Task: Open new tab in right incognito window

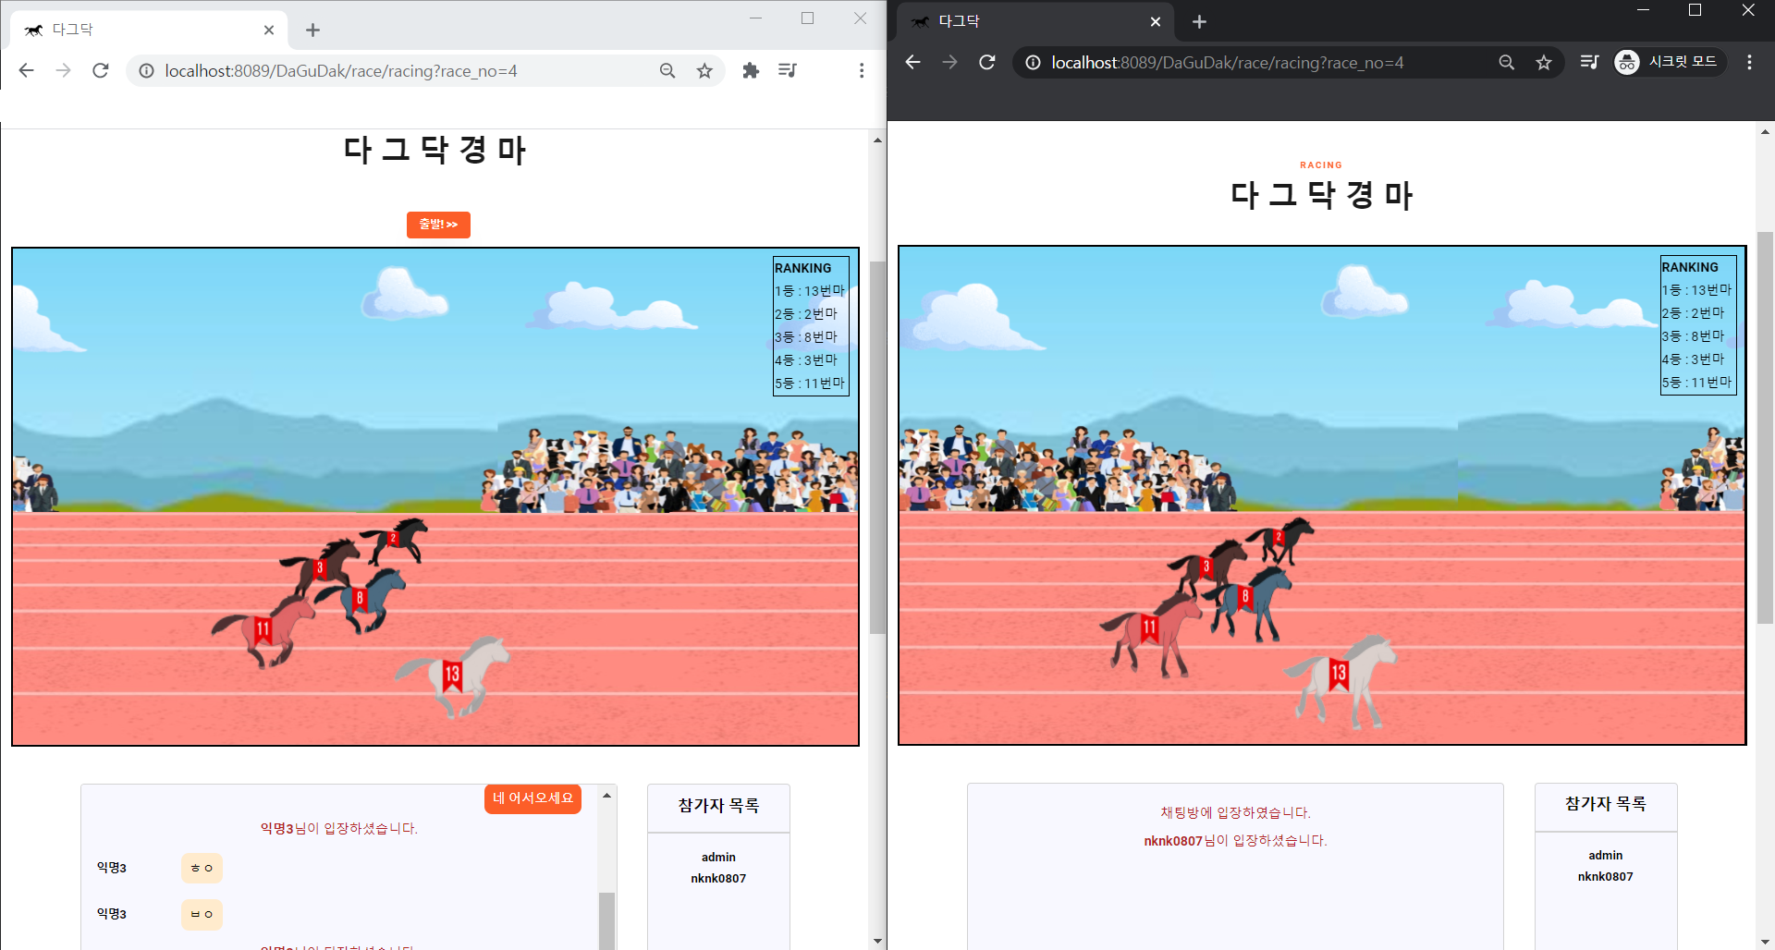Action: tap(1199, 21)
